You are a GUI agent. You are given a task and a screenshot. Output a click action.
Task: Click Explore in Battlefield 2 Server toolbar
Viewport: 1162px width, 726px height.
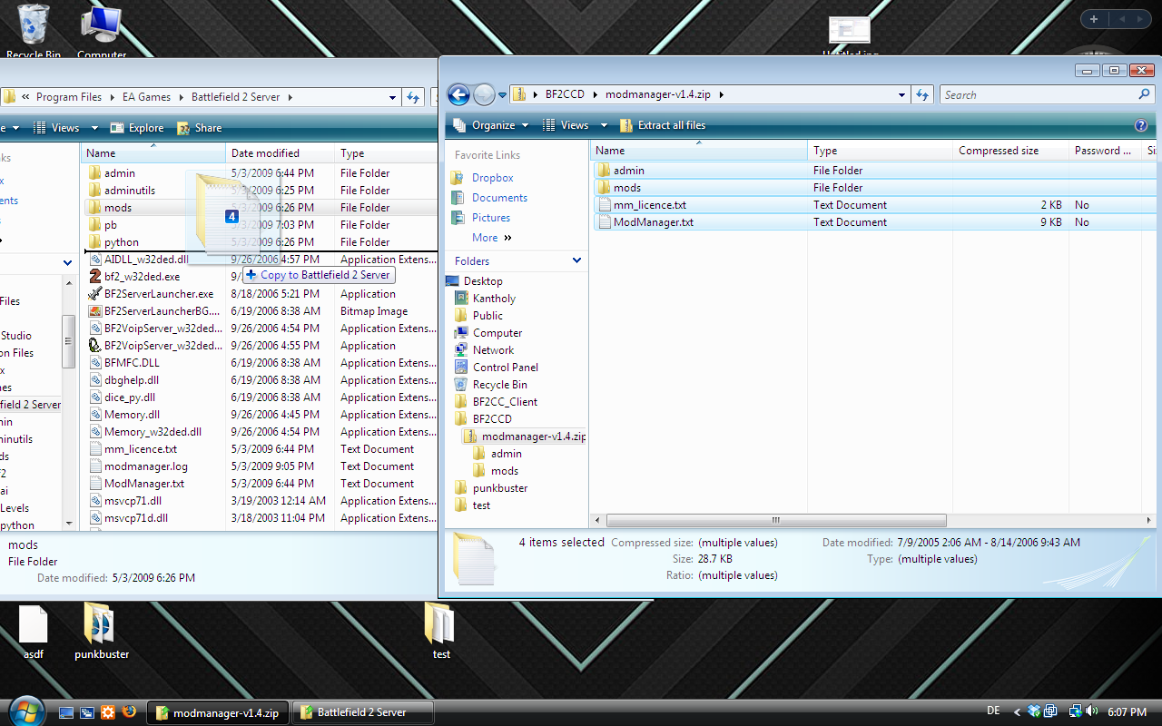tap(137, 128)
